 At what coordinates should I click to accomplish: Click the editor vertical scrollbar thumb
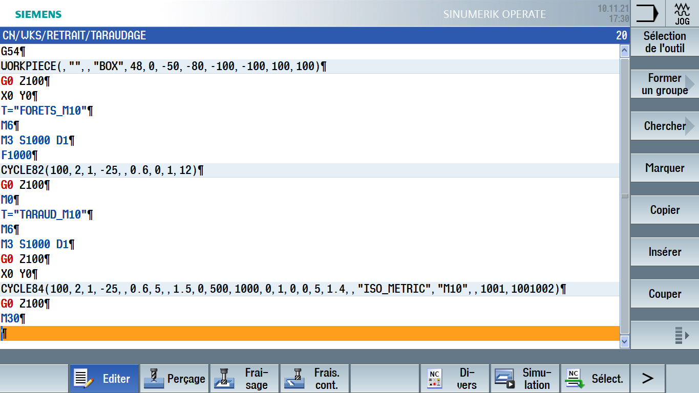point(624,196)
